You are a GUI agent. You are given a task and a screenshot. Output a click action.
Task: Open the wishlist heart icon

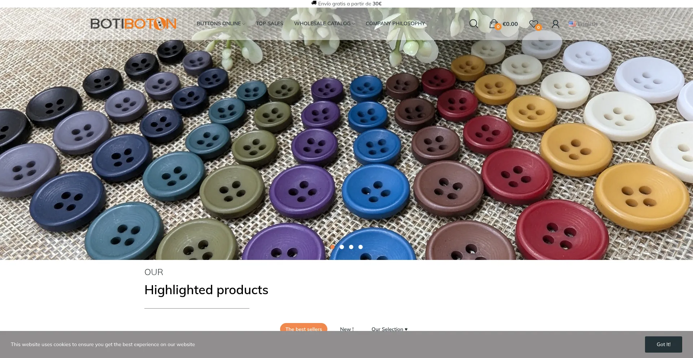pos(533,24)
